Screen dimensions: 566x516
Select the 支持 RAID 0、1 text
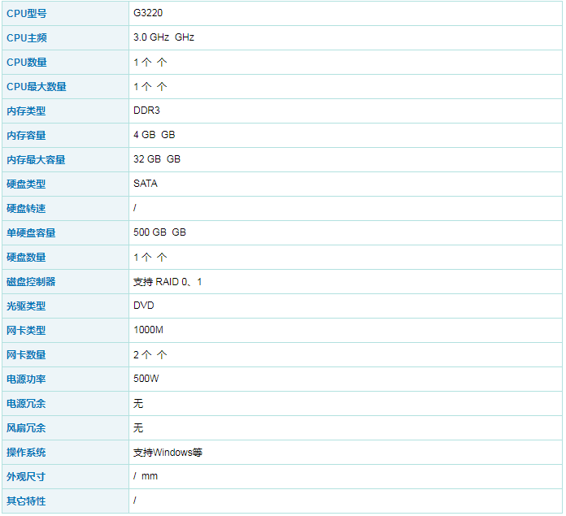pyautogui.click(x=168, y=282)
